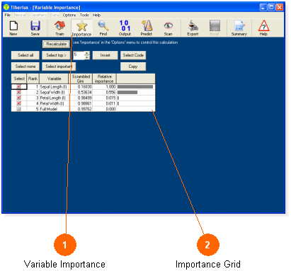Click the Select column header
Viewport: 291px width, 271px height.
pos(19,79)
